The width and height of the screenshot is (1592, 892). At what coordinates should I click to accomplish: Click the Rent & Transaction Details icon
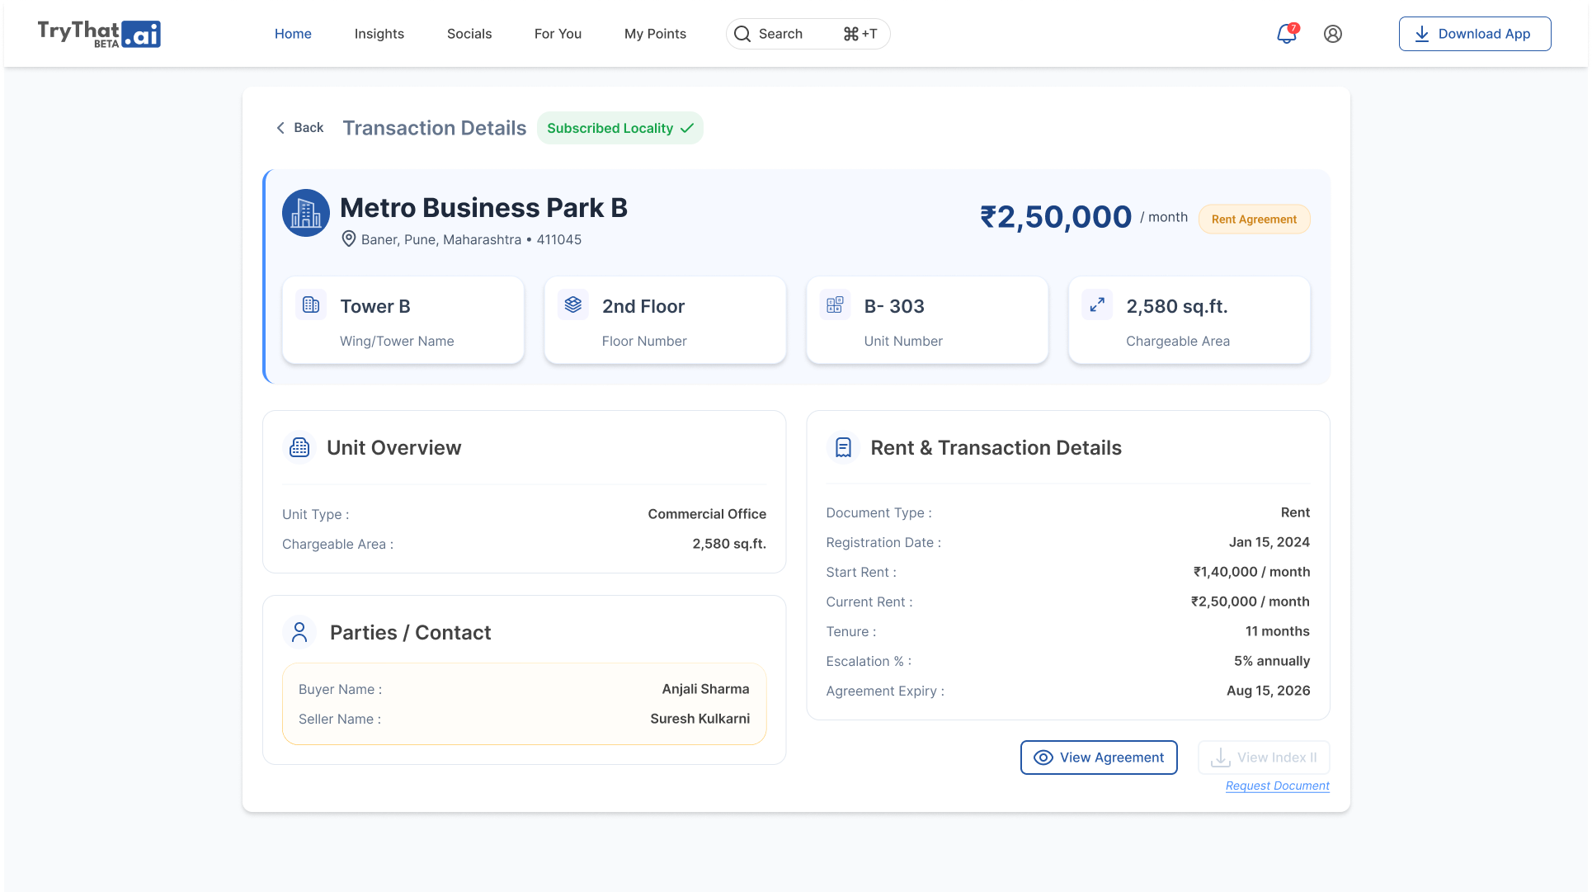pos(843,447)
